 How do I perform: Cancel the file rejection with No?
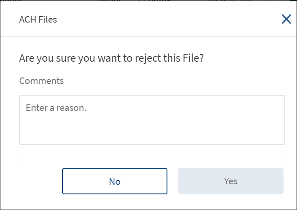click(115, 181)
